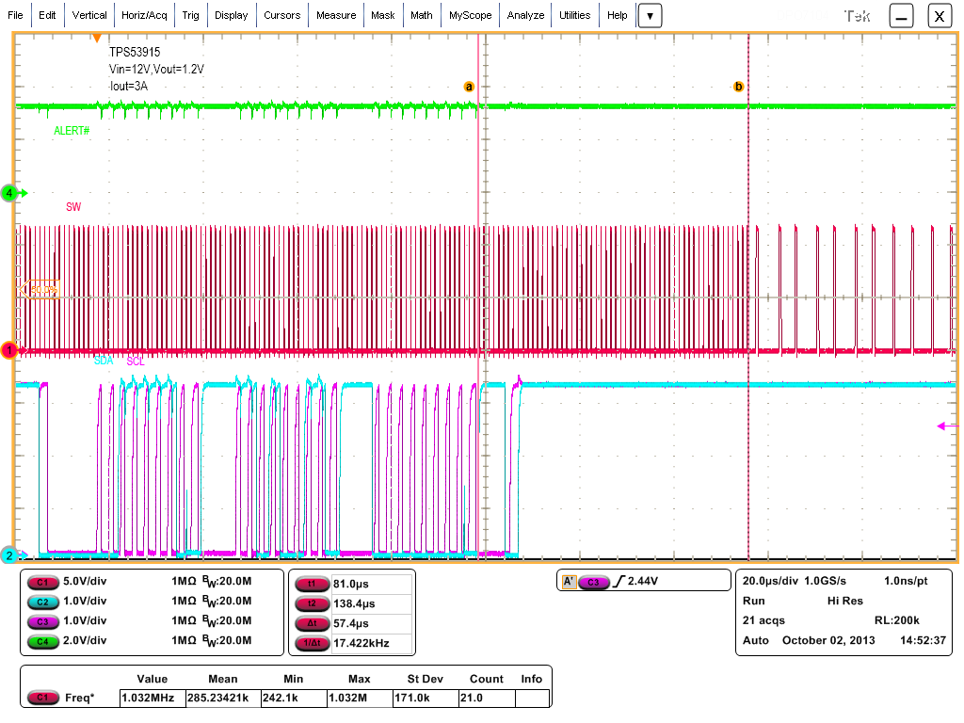Open the arrow dropdown beside the Help menu
Screen dimensions: 964x723
(x=650, y=14)
